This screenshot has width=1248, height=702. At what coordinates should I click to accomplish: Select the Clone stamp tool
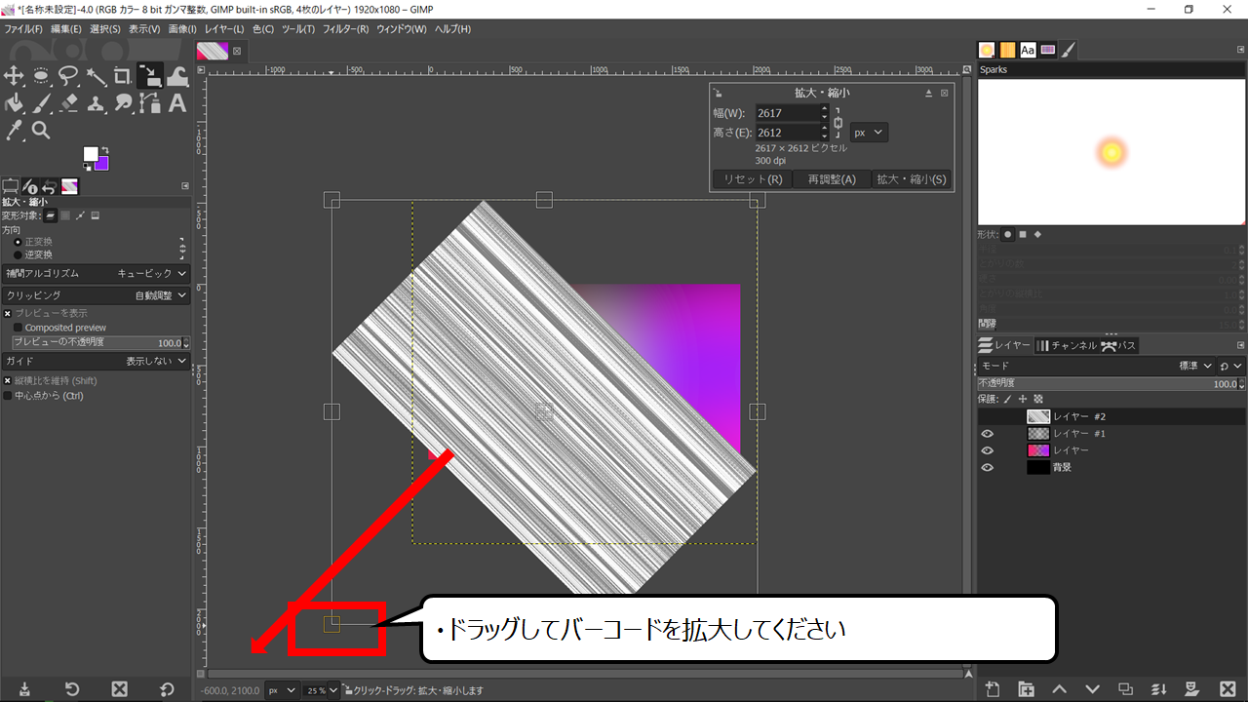pyautogui.click(x=96, y=103)
